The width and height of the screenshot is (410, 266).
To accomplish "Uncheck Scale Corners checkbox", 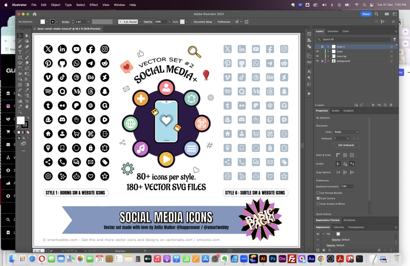I will coord(318,198).
